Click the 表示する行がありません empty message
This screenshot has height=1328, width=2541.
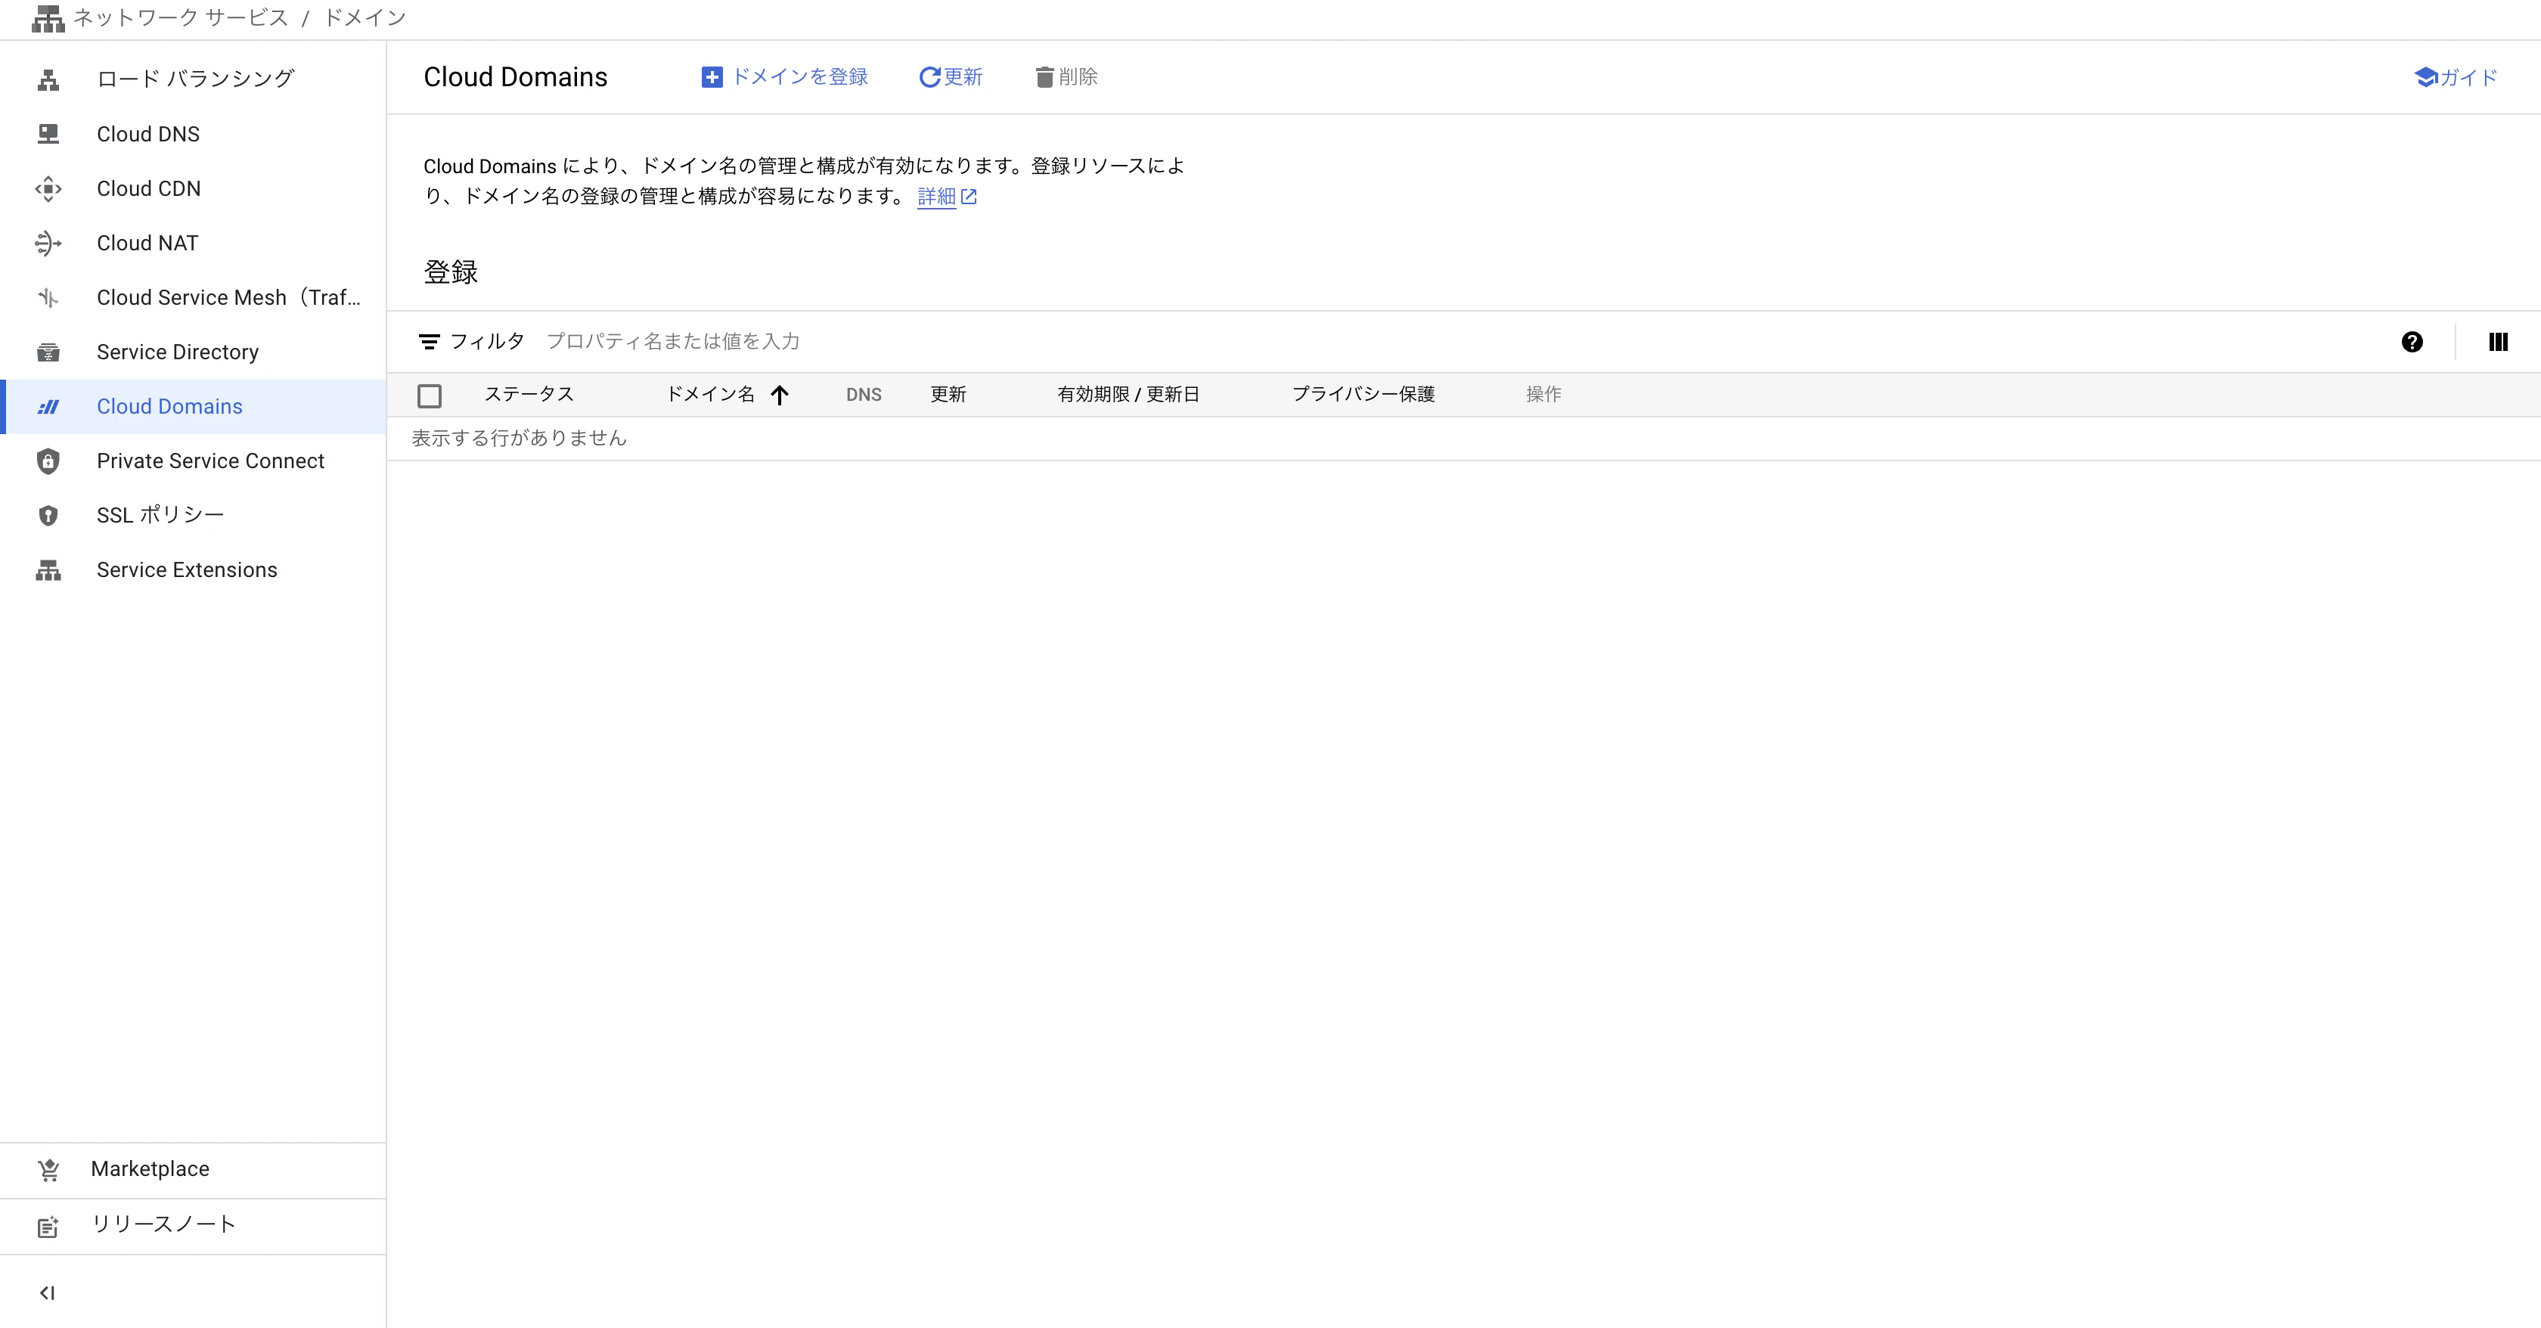519,438
